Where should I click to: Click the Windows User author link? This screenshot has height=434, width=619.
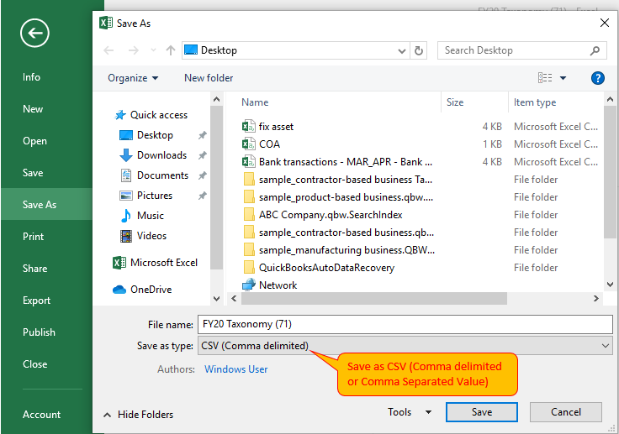click(236, 369)
